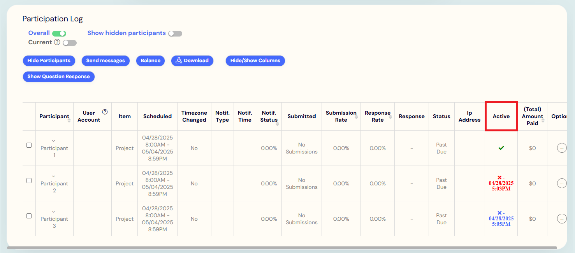Viewport: 575px width, 253px height.
Task: Click the help icon in User Account header
Action: click(105, 112)
